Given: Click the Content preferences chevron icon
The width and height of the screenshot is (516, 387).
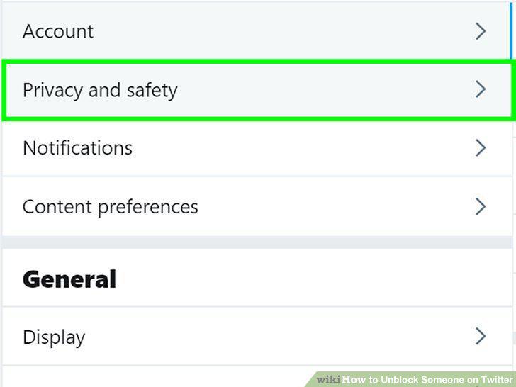Looking at the screenshot, I should pyautogui.click(x=481, y=206).
